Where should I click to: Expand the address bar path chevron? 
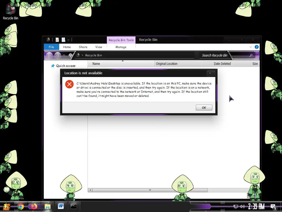tap(82, 55)
